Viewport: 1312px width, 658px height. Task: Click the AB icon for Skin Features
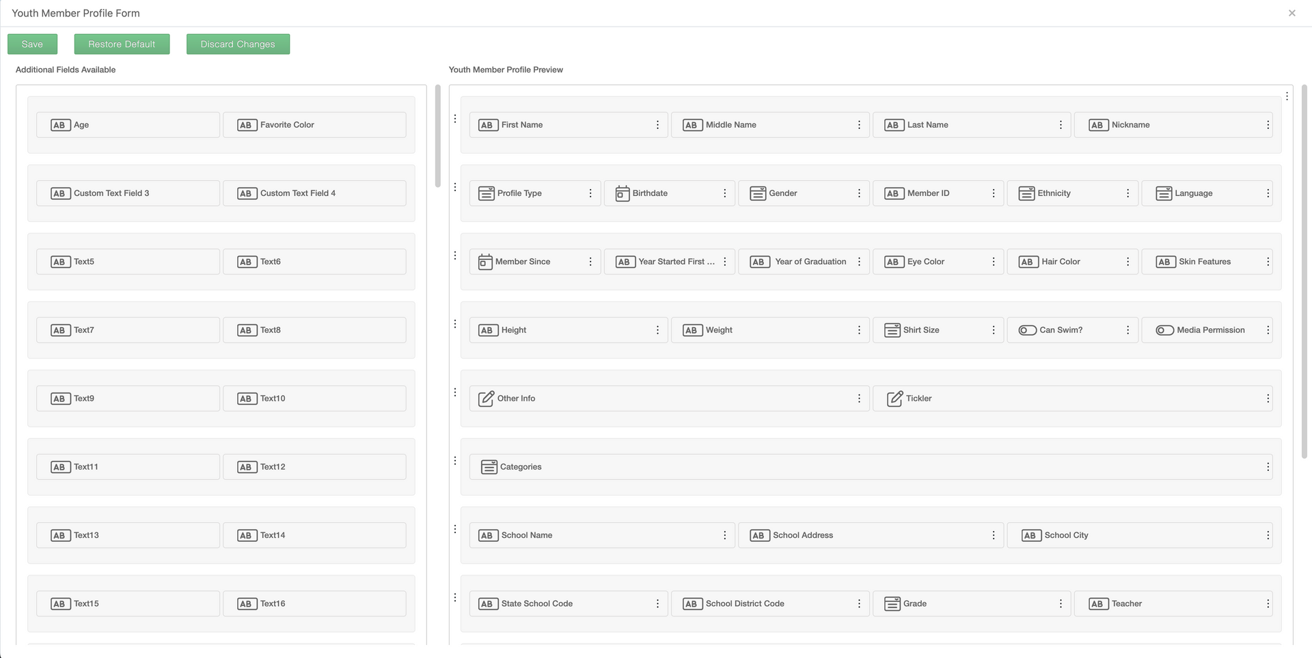pos(1165,261)
